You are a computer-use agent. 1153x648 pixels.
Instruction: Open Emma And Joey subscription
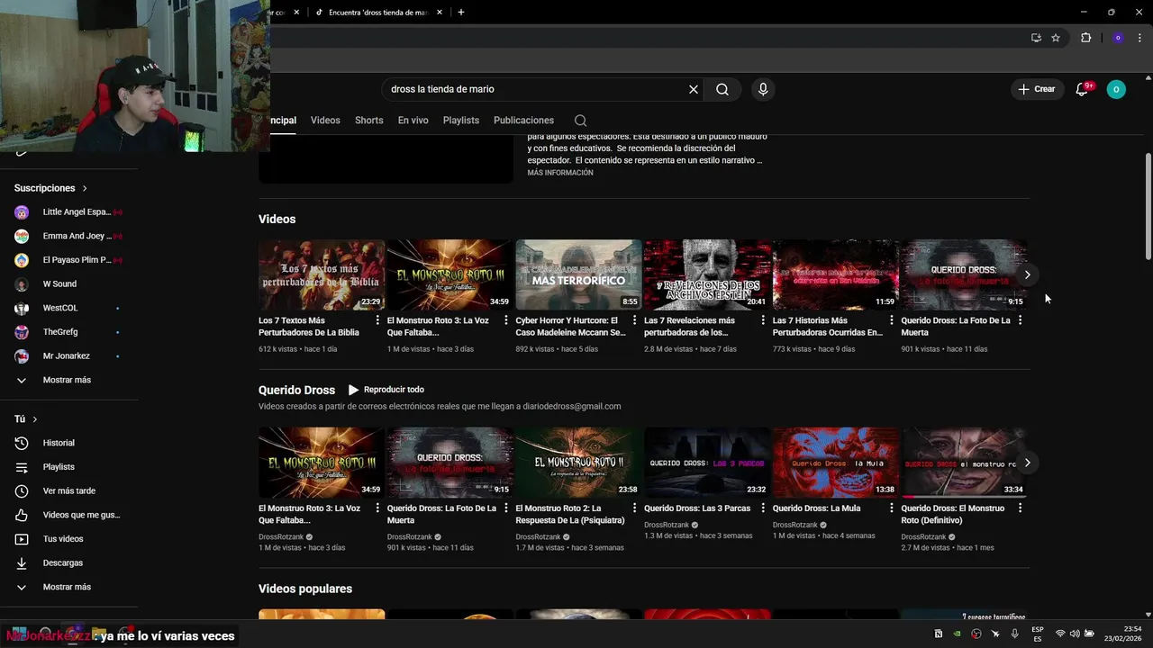(69, 236)
